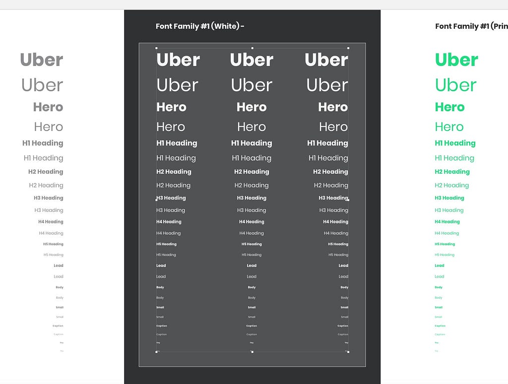The image size is (508, 384).
Task: Select light white 'Hero' in the centered column
Action: (x=252, y=127)
